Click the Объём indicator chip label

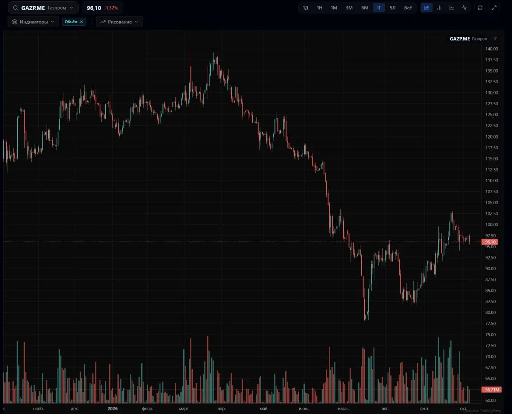click(71, 22)
